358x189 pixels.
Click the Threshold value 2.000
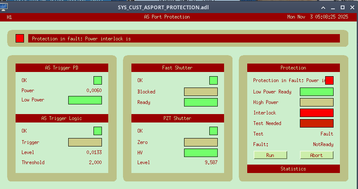95,162
